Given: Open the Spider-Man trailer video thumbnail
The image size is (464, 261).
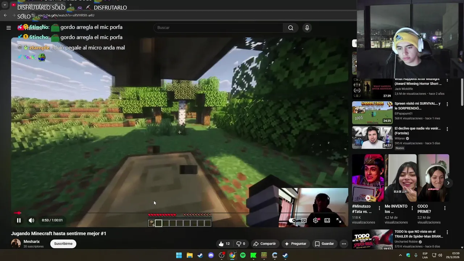Looking at the screenshot, I should [372, 240].
